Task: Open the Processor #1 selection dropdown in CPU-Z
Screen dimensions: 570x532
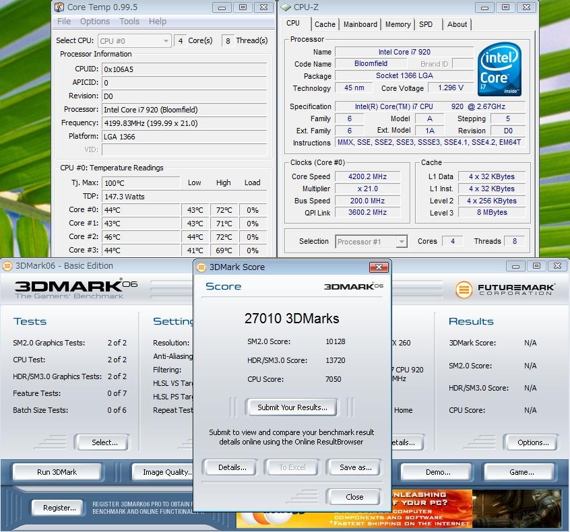Action: [x=371, y=242]
